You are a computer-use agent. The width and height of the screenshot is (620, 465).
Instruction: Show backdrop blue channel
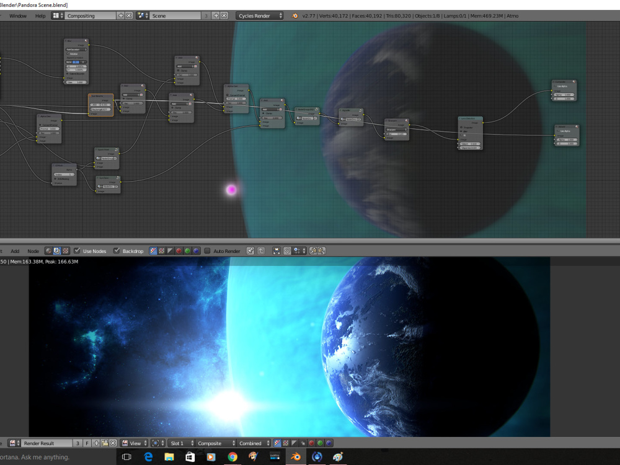tap(196, 250)
